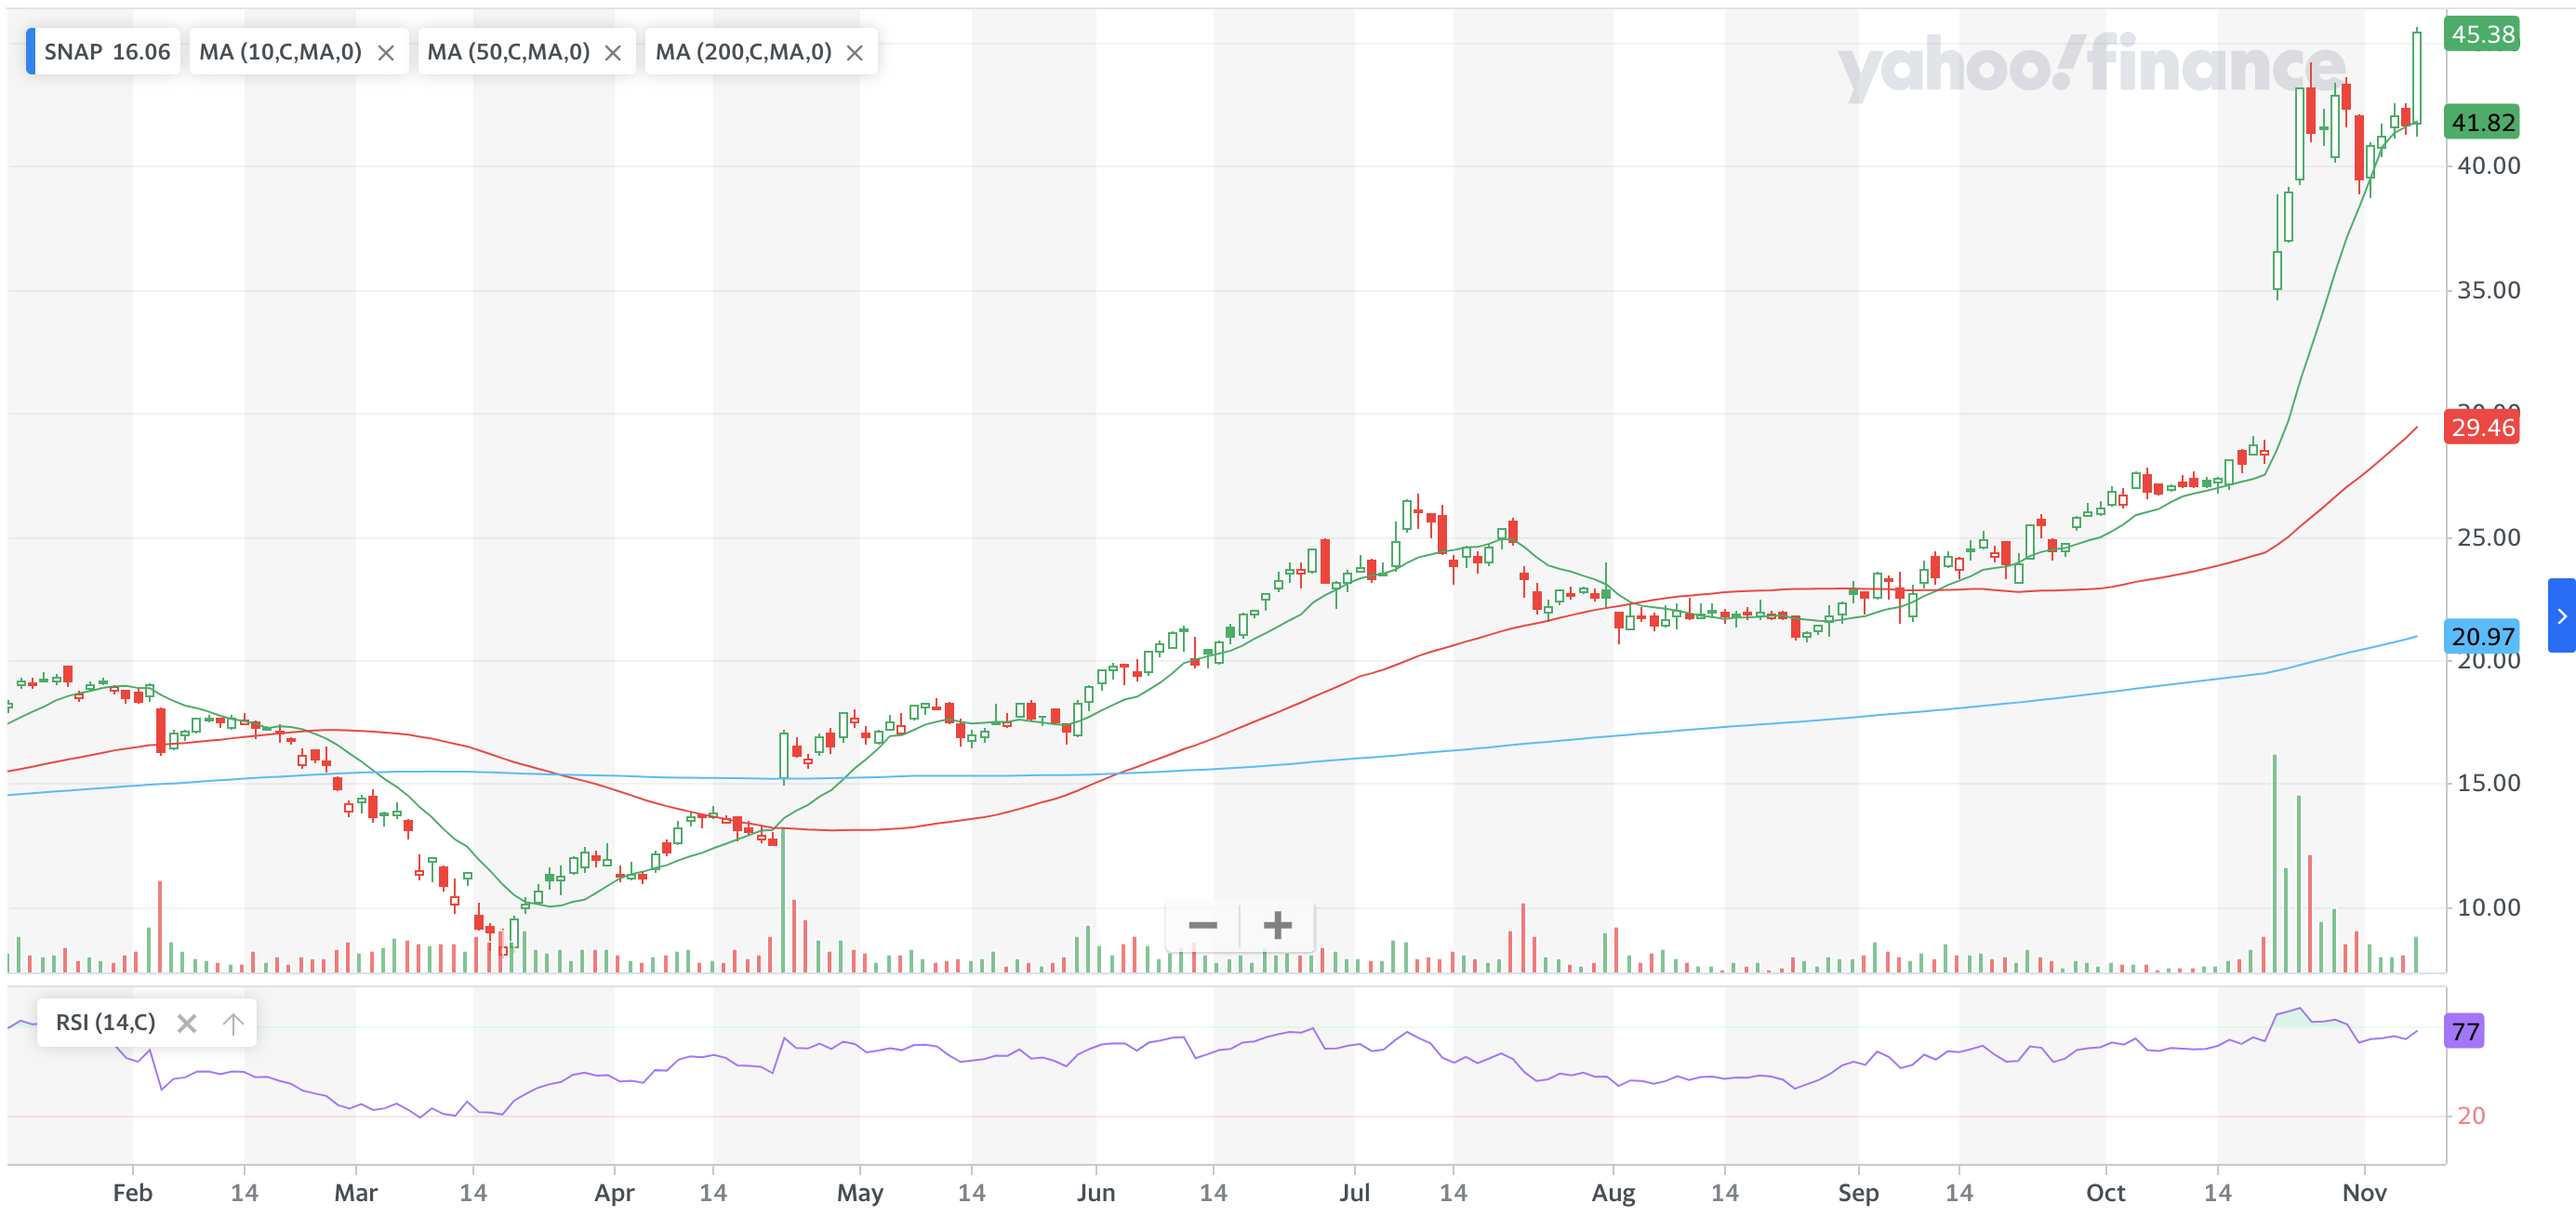Viewport: 2576px width, 1216px height.
Task: Remove the MA (10,C,MA,0) indicator
Action: point(386,53)
